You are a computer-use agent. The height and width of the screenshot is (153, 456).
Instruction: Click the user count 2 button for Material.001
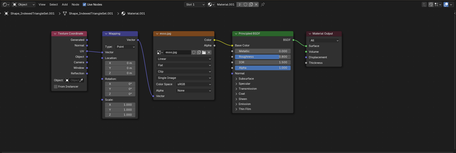point(240,4)
